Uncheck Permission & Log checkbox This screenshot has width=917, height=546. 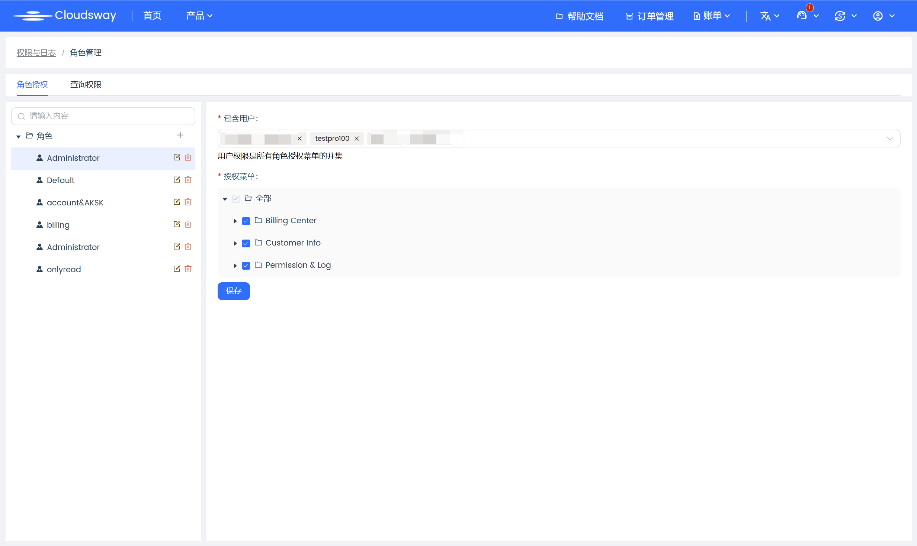246,266
